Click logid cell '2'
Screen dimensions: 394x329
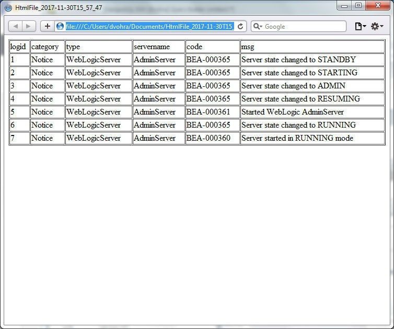tap(19, 73)
